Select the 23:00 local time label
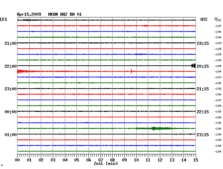Image resolution: width=223 pixels, height=169 pixels. pyautogui.click(x=11, y=89)
